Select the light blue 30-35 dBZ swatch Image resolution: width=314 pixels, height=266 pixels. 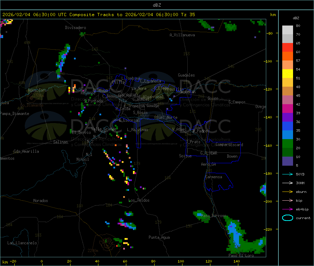point(287,135)
